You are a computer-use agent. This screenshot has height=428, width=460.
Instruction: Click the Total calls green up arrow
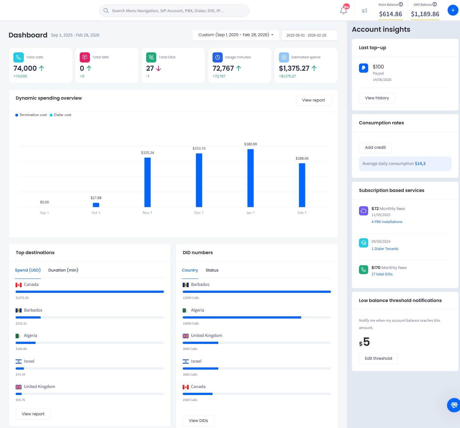[x=41, y=68]
